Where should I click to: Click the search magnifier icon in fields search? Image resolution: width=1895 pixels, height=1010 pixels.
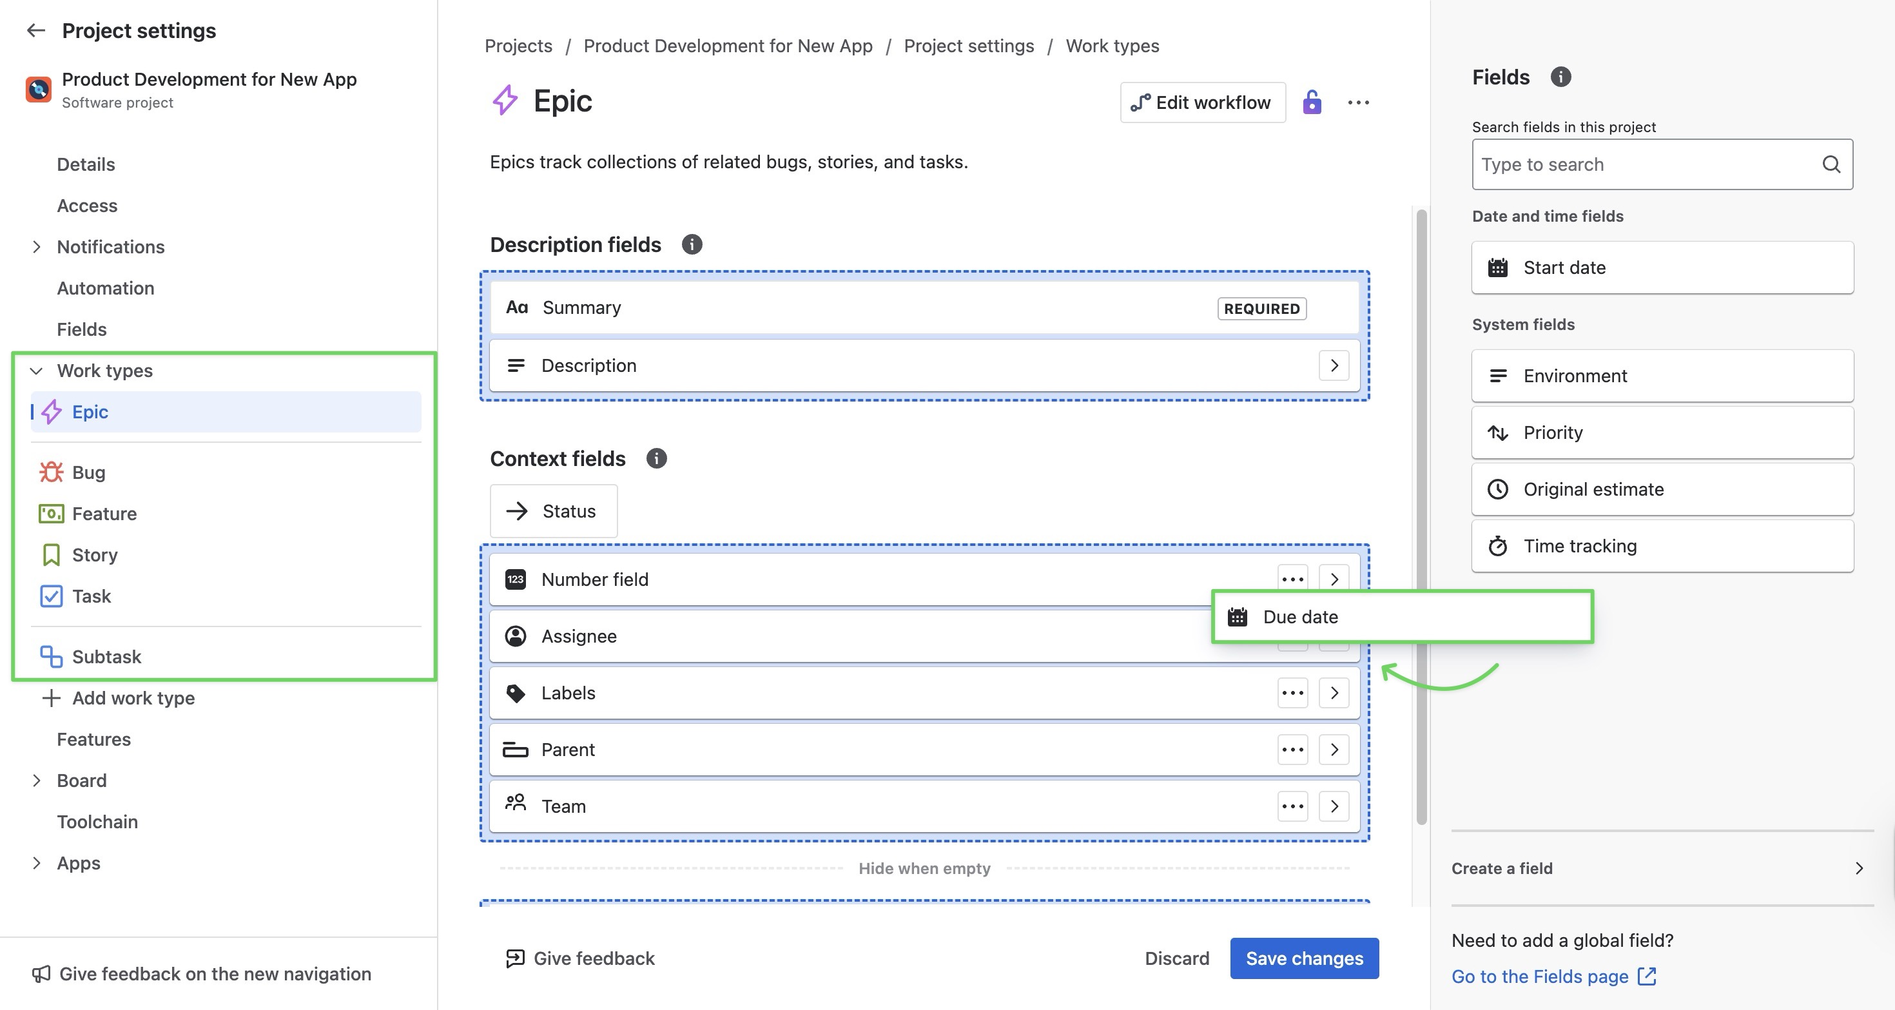[x=1831, y=164]
